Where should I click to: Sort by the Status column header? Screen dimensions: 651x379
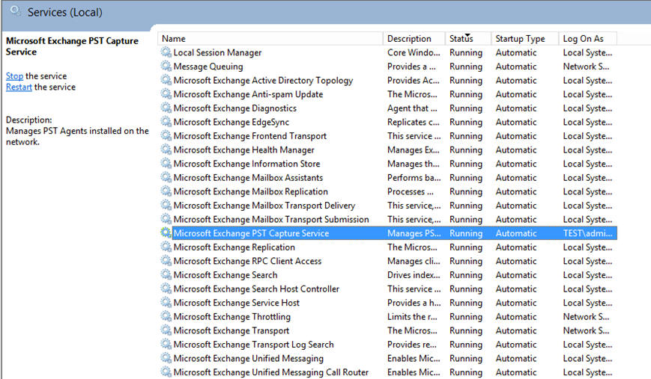(x=468, y=39)
